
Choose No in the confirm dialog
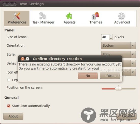[x=88, y=76]
